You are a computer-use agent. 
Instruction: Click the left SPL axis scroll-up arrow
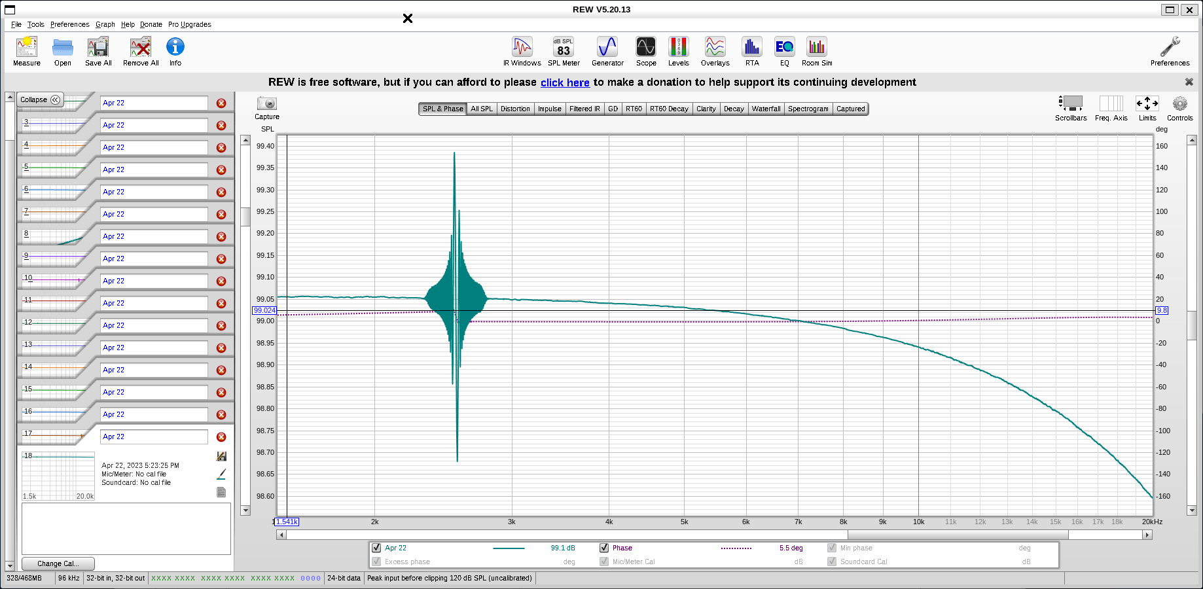point(245,140)
